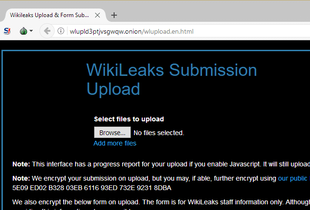Open a new tab with plus icon
Viewport: 310px width, 210px height.
click(114, 15)
